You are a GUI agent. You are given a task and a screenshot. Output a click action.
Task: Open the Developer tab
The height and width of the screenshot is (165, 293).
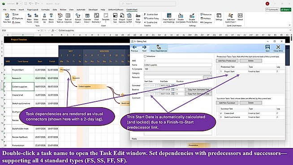[93, 9]
